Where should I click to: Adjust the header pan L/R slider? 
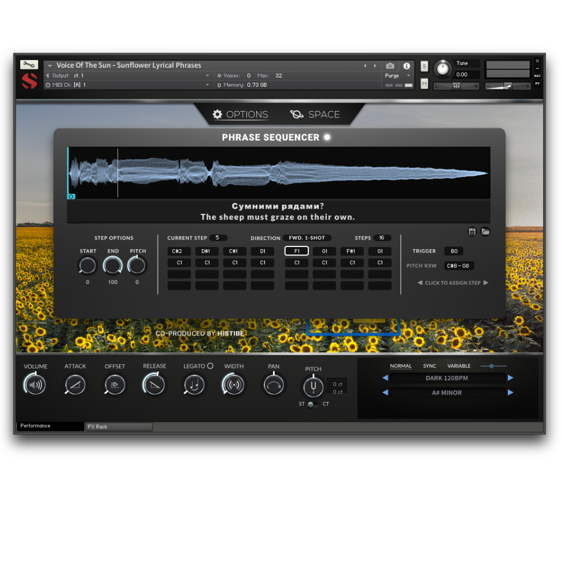pyautogui.click(x=456, y=86)
